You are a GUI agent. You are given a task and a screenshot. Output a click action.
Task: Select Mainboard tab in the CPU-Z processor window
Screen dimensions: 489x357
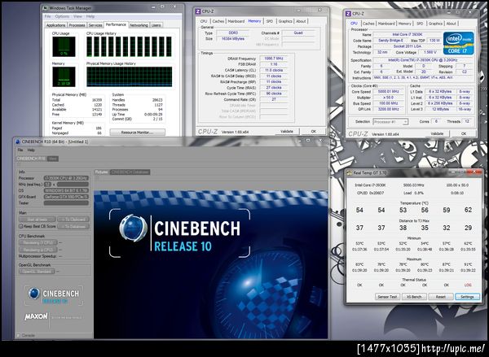pyautogui.click(x=386, y=24)
